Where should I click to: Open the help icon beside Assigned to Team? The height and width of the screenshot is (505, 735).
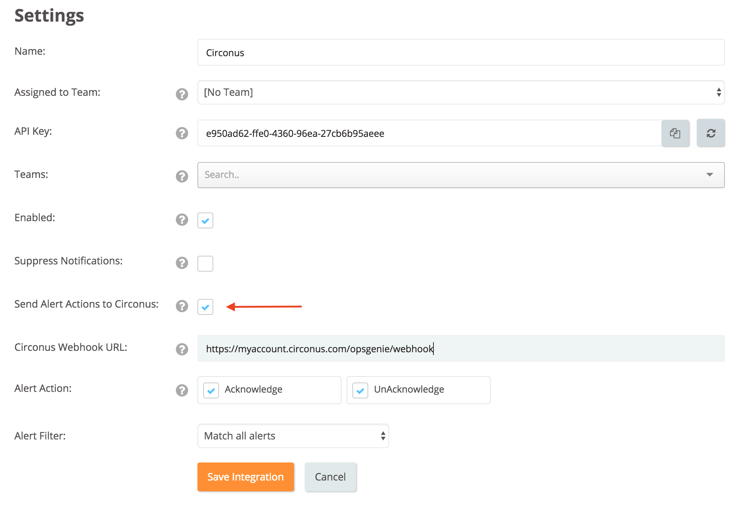182,94
